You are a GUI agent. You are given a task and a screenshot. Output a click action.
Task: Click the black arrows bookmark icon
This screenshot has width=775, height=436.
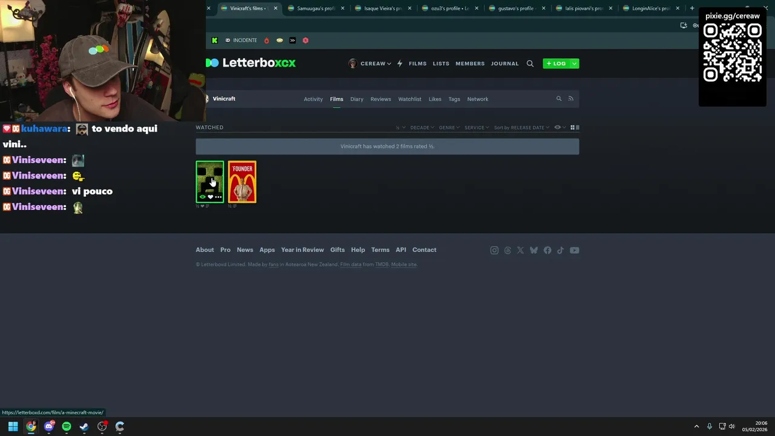(292, 41)
